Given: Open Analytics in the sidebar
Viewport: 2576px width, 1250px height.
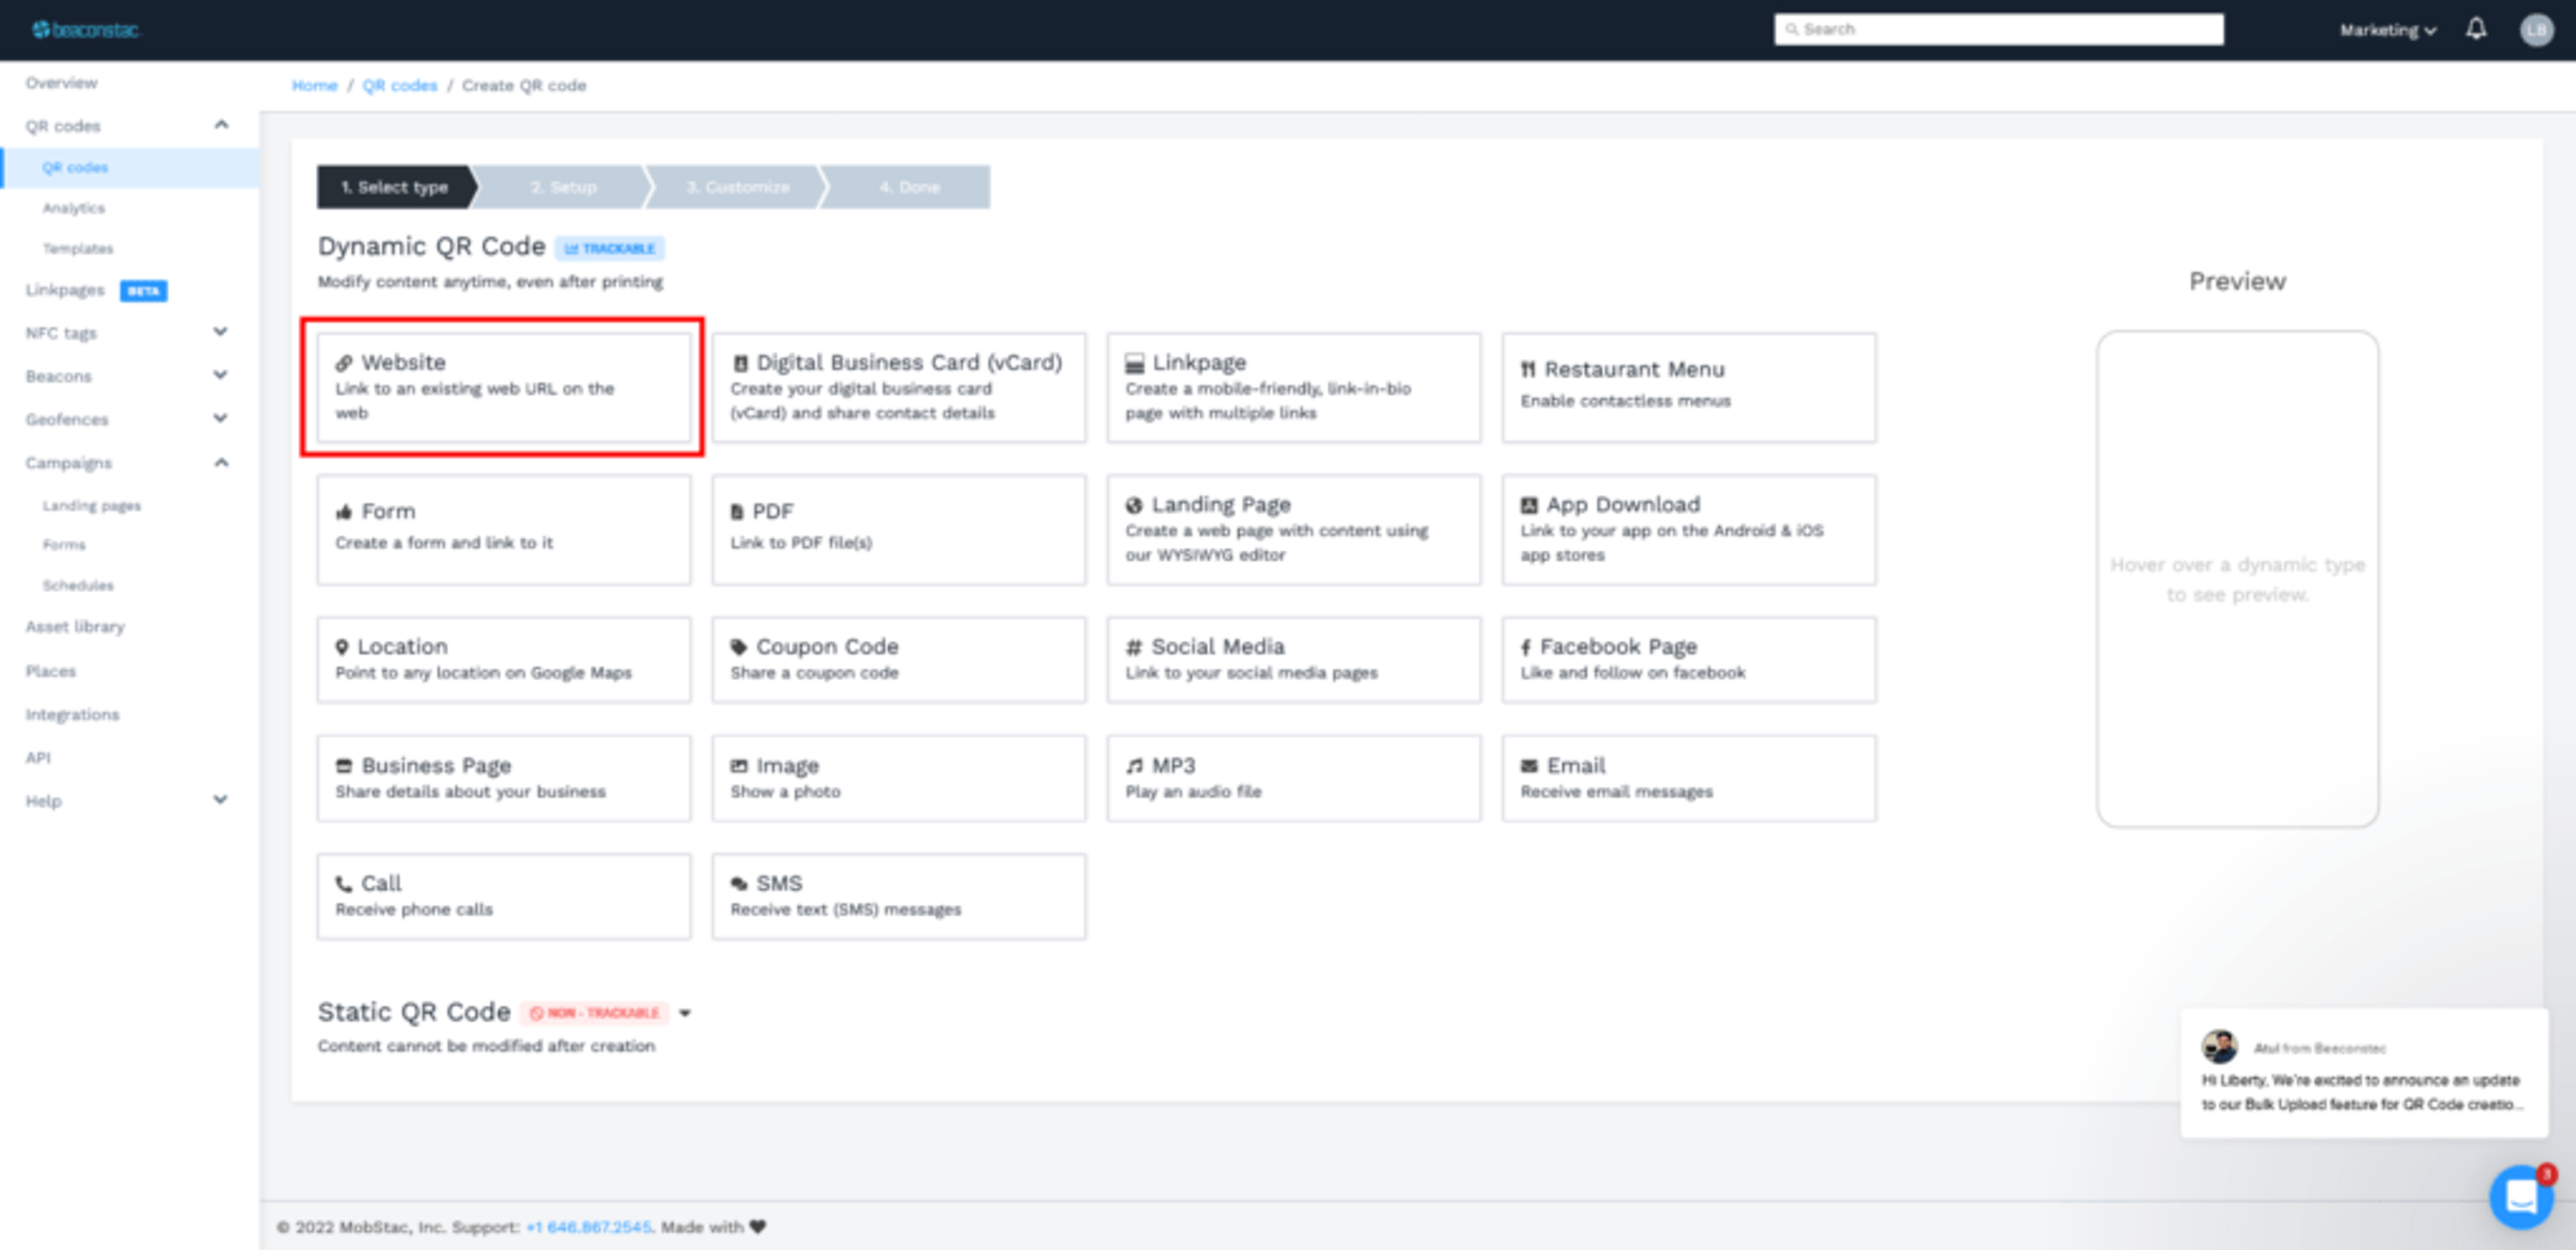Looking at the screenshot, I should 73,208.
